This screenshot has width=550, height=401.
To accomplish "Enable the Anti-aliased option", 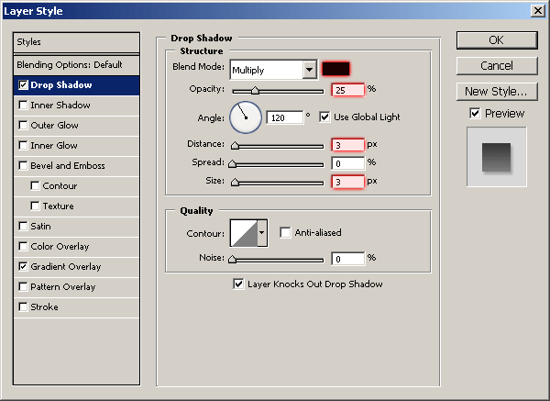I will (x=285, y=233).
